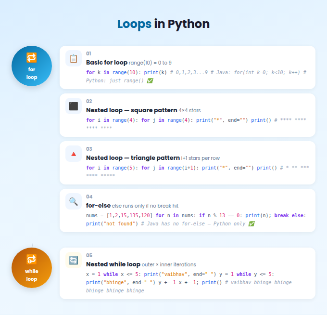Click the magnifying glass icon in card 04
The image size is (327, 315).
pyautogui.click(x=74, y=202)
